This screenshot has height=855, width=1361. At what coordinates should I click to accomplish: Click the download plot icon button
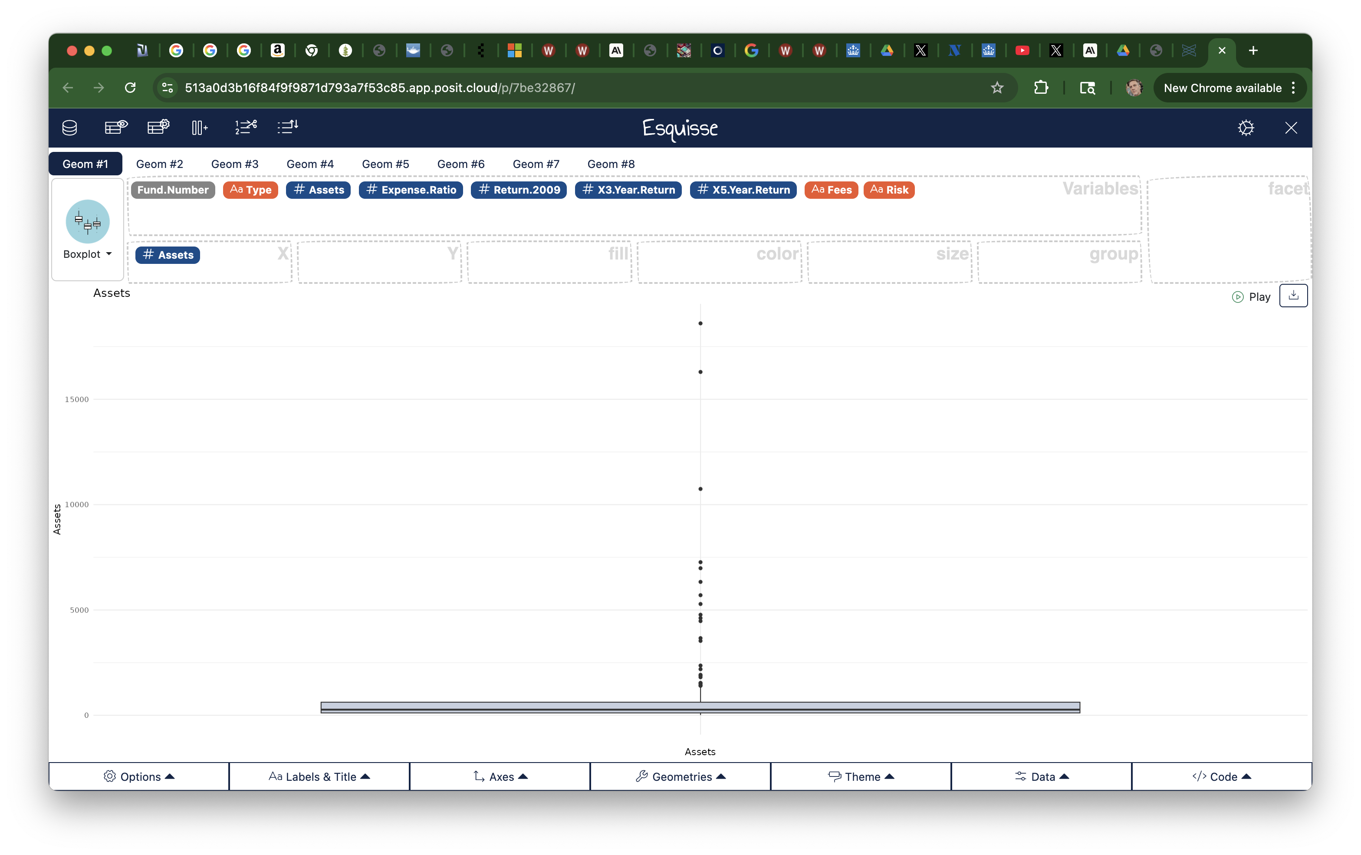pos(1293,296)
